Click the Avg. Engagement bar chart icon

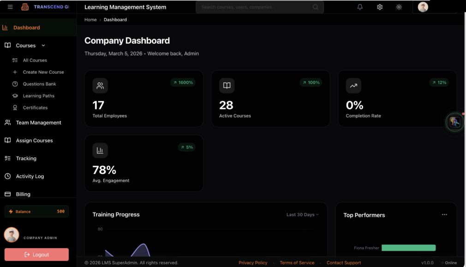click(x=100, y=150)
